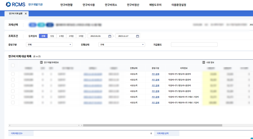
Task: Click 카드결제 link in third row
Action: tap(155, 85)
